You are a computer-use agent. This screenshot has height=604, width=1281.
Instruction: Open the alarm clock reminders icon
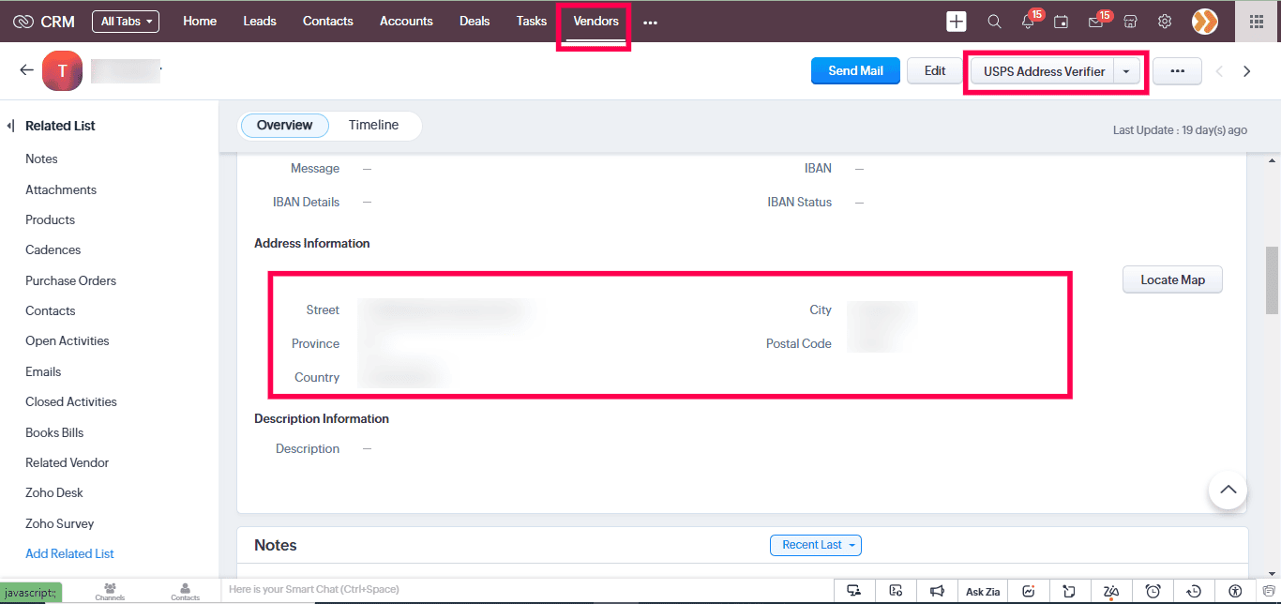click(x=1153, y=591)
